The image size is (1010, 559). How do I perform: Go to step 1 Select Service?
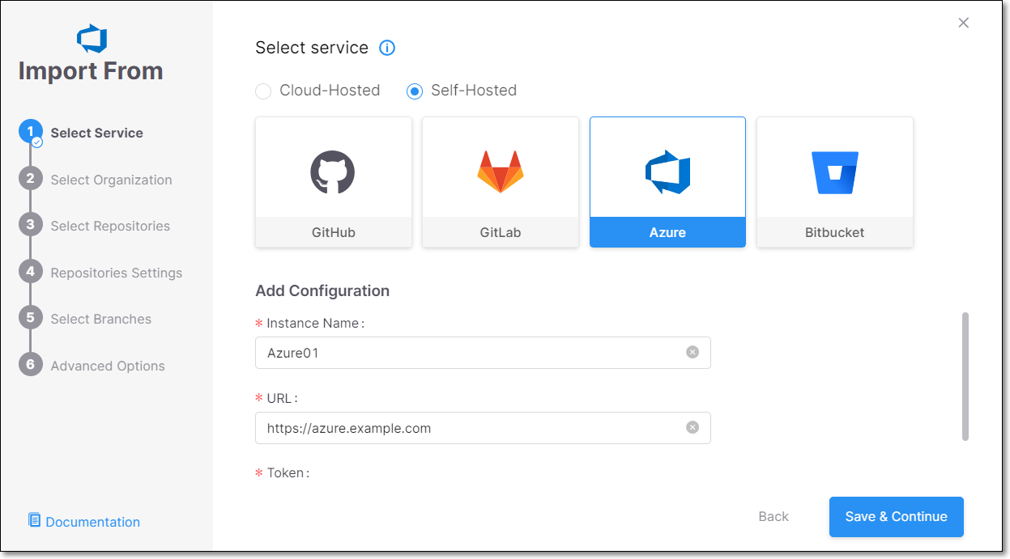pyautogui.click(x=82, y=133)
